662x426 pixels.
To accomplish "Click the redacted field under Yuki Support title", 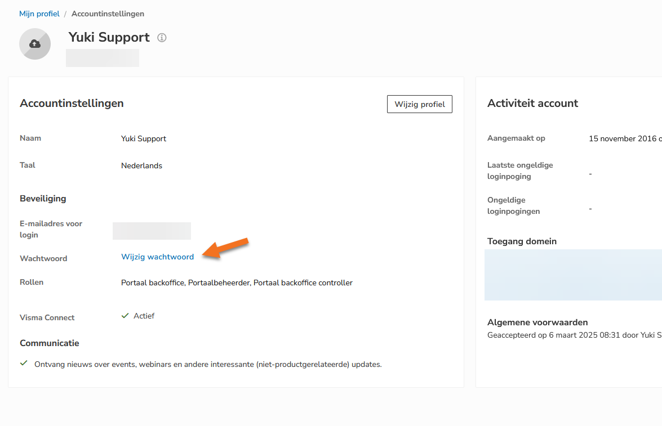I will point(103,58).
